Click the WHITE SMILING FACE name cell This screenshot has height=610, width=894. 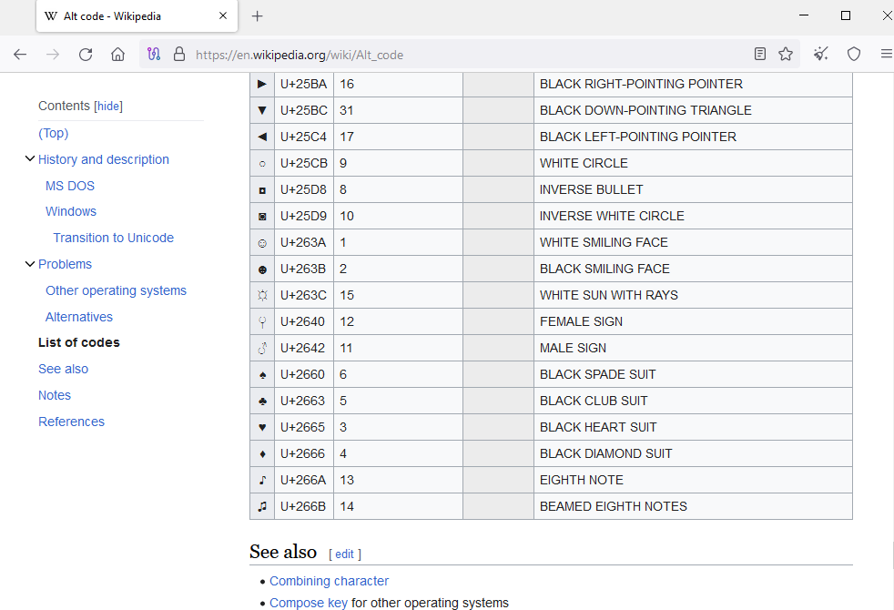[693, 242]
